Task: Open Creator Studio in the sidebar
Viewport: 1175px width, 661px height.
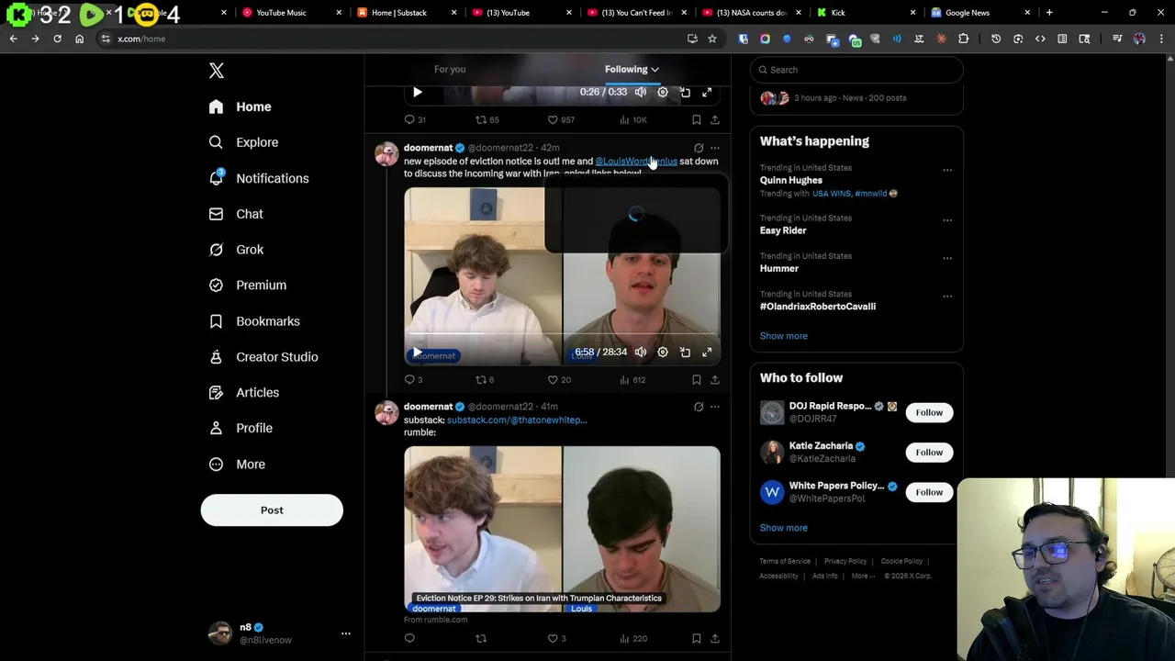Action: (x=263, y=357)
